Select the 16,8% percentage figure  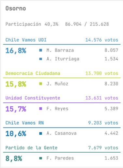click(16, 51)
